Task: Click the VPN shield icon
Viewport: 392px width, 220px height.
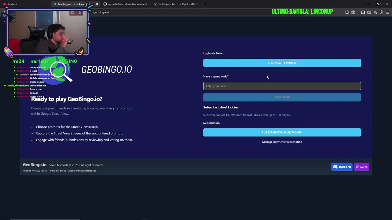Action: coord(381,12)
